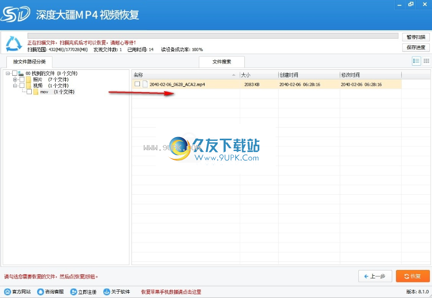Click the 版本: 8.1.0 version text

417,292
